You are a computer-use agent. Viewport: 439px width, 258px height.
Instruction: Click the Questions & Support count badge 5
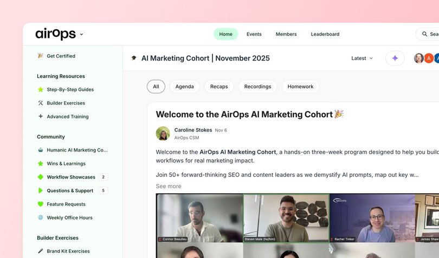[x=104, y=190]
